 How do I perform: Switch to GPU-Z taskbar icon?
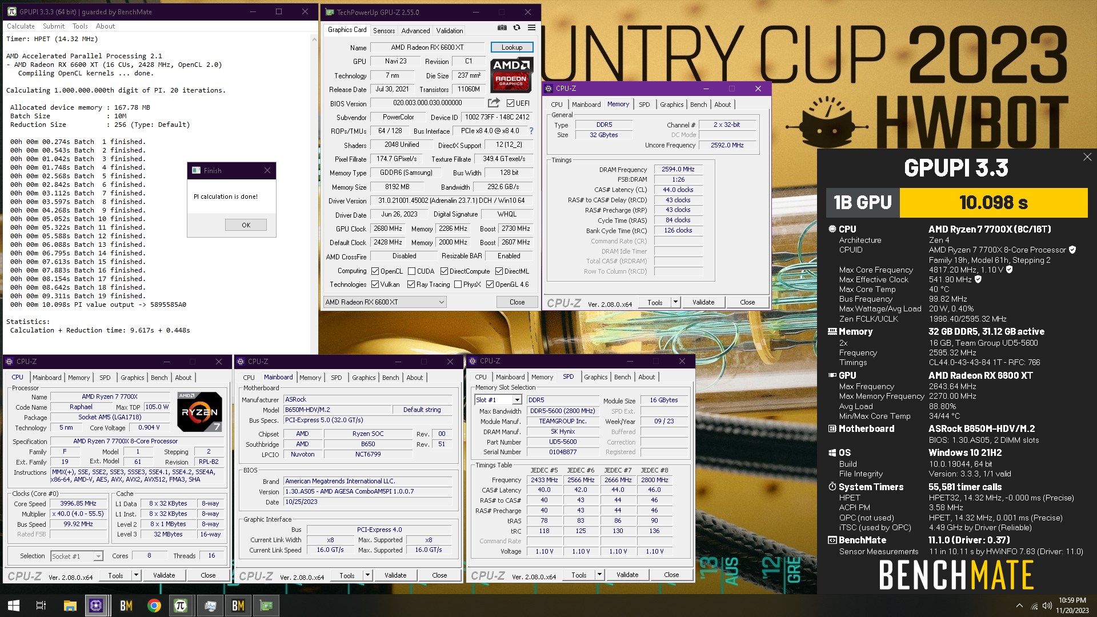pyautogui.click(x=266, y=606)
